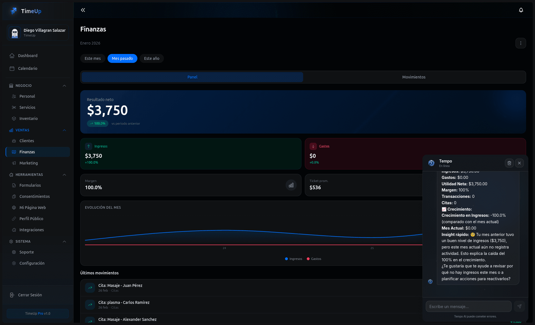Click the trash icon in Tempo chat
The width and height of the screenshot is (535, 325).
509,163
